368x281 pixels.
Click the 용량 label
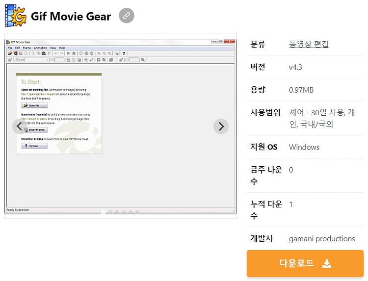click(x=258, y=90)
